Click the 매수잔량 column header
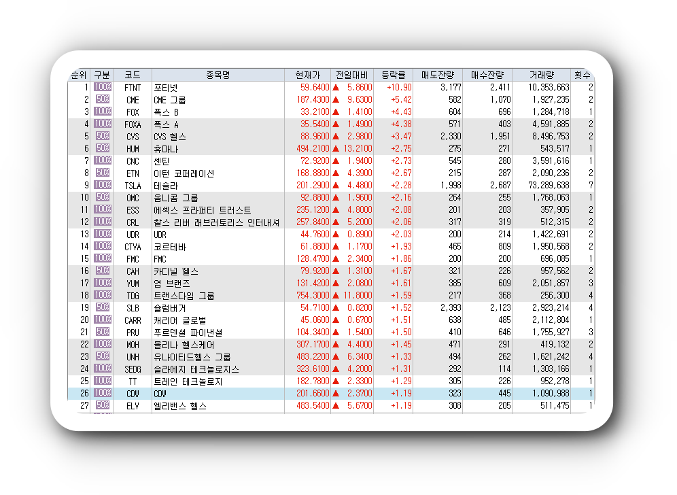This screenshot has height=495, width=677. tap(487, 75)
